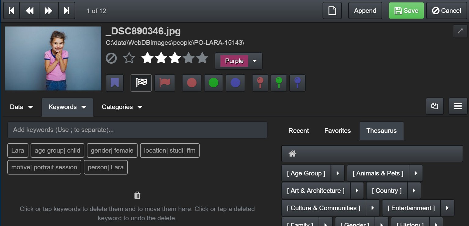Remove the 'location| studi| ffm' keyword
This screenshot has width=469, height=226.
[170, 150]
